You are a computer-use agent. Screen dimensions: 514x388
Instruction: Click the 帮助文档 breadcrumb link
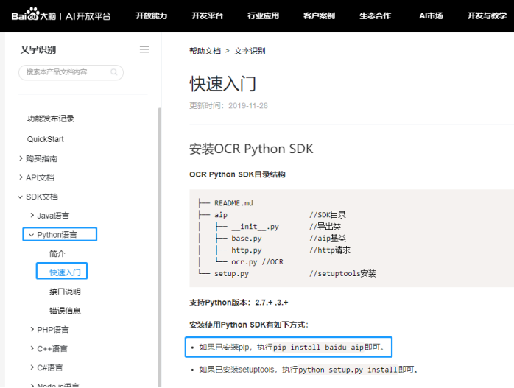point(205,51)
